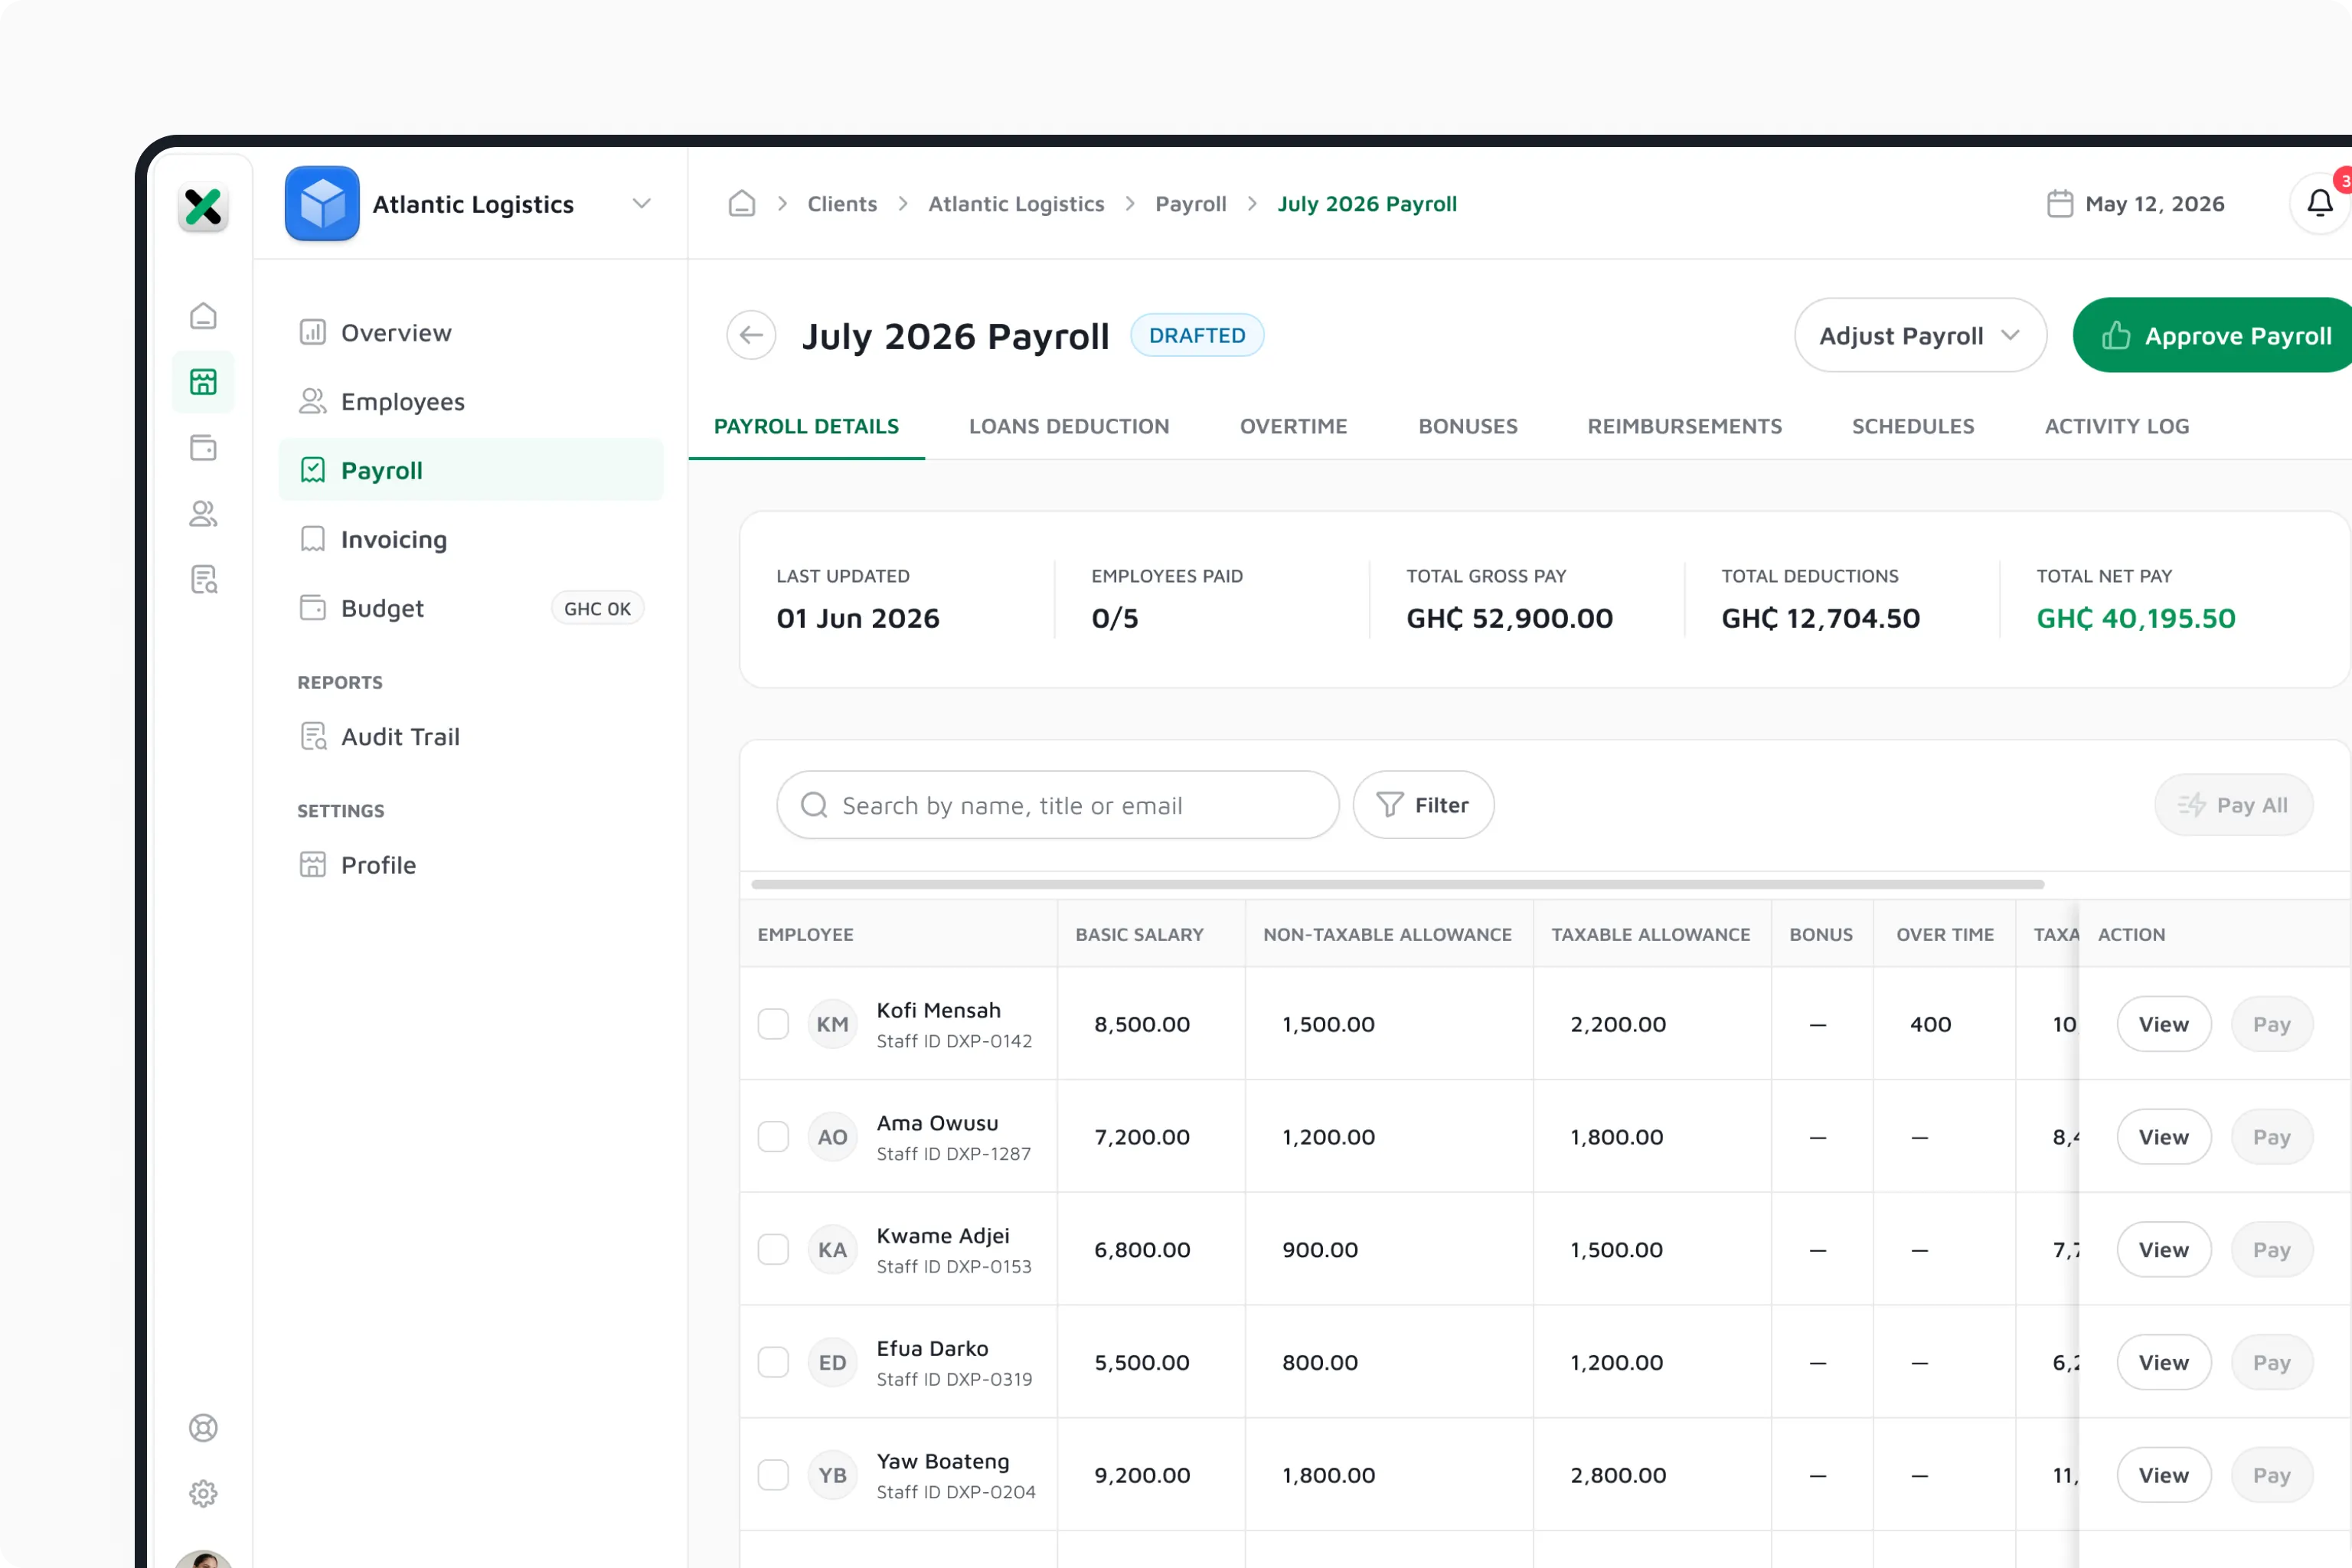Open the people icon in left rail
The width and height of the screenshot is (2352, 1568).
coord(203,513)
